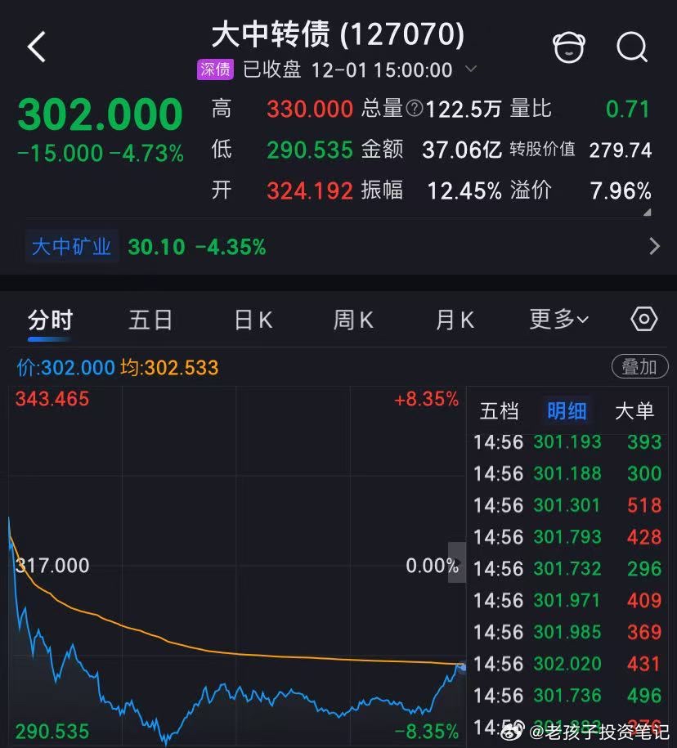Select trade row priced 301.188
677x748 pixels.
point(567,473)
